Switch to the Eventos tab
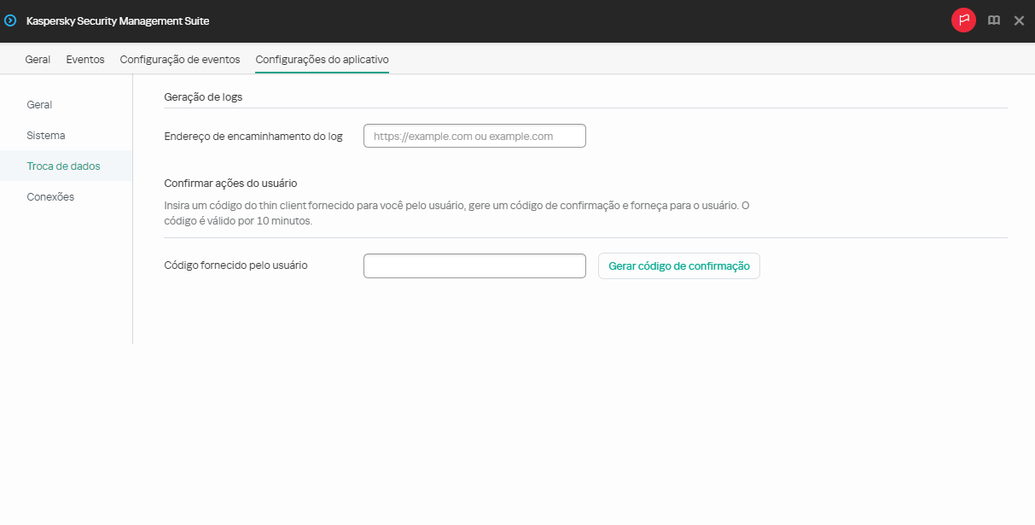 [x=84, y=59]
